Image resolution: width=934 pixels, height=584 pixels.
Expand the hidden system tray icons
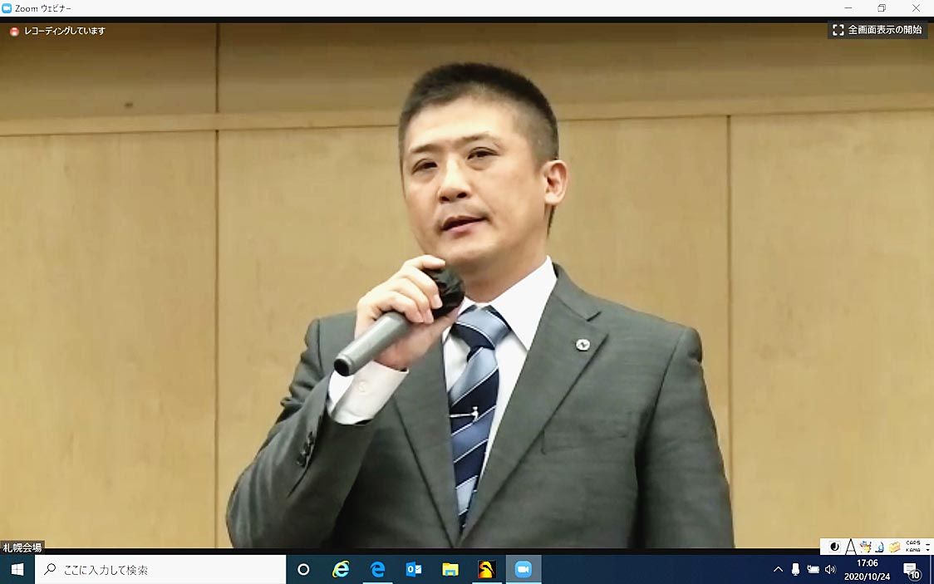tap(778, 570)
